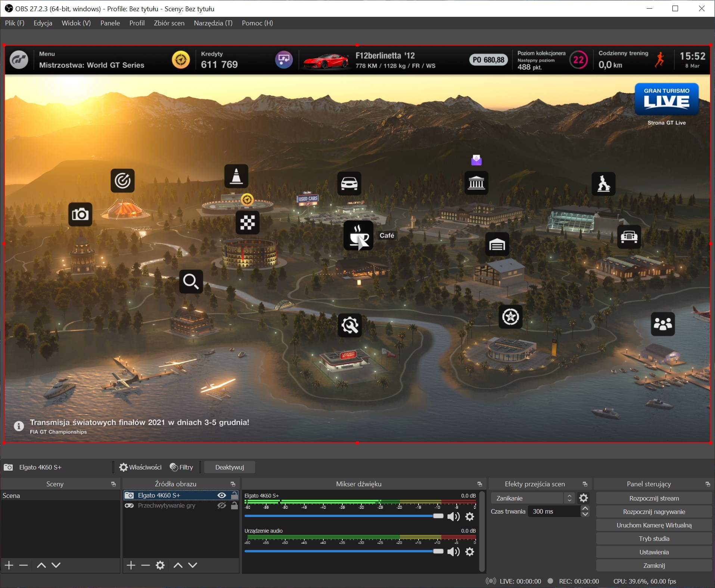Hide the Elgato 4K60 S+ source
The height and width of the screenshot is (588, 715).
click(x=222, y=495)
